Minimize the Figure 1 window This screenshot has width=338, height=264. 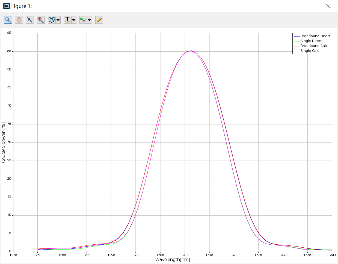290,6
